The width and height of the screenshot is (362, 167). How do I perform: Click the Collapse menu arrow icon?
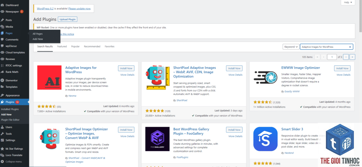[2, 161]
